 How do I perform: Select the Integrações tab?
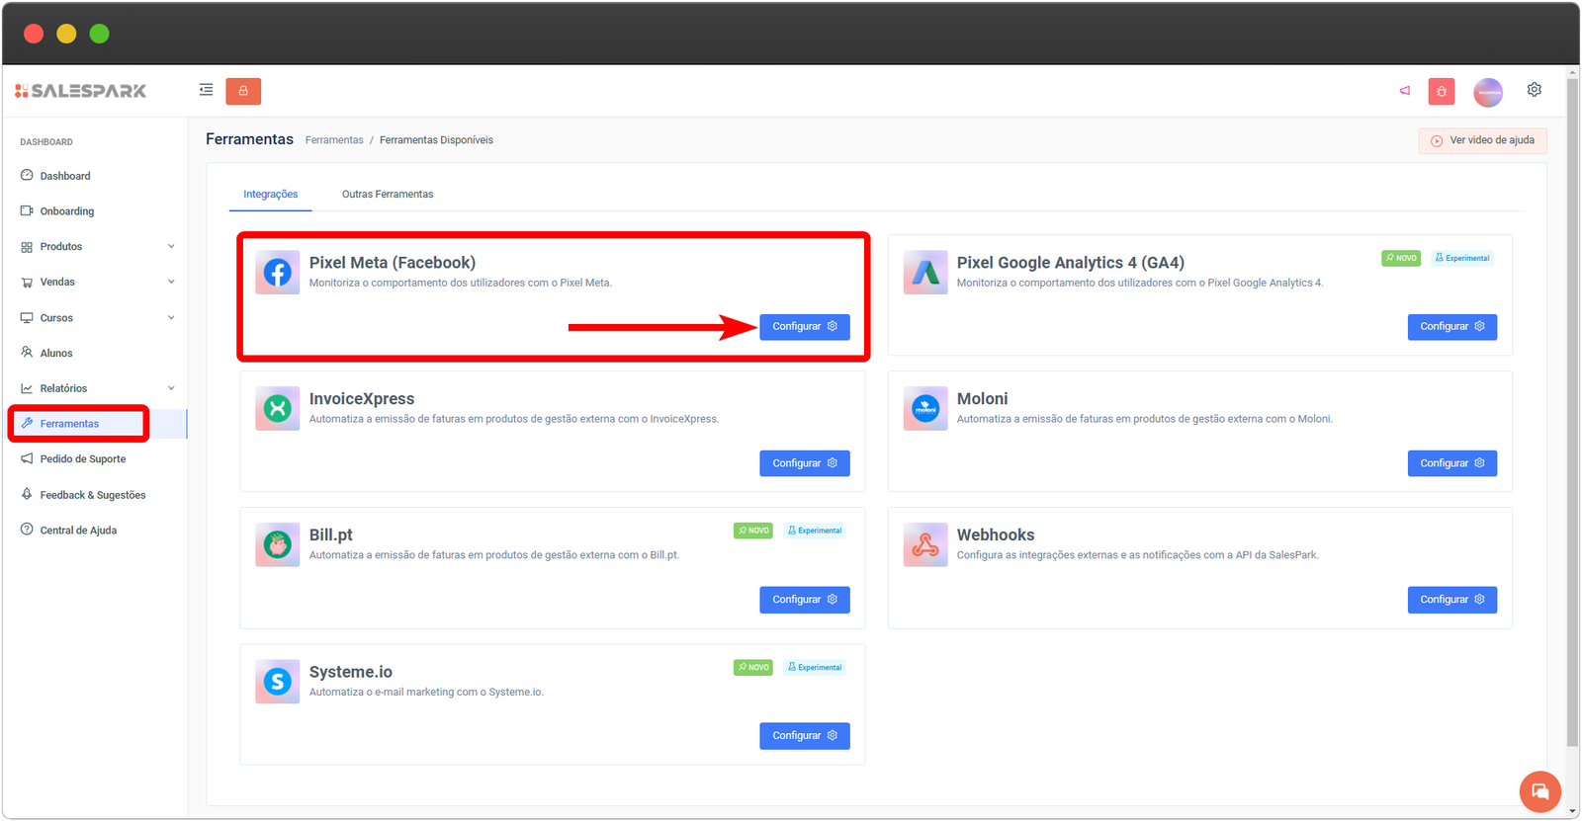270,195
